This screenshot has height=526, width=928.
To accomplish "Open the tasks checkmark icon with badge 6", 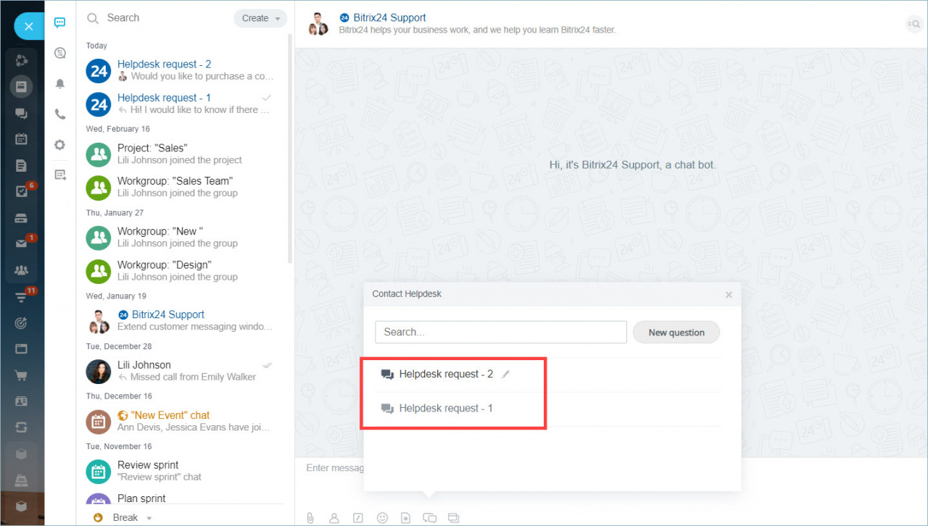I will [x=21, y=192].
